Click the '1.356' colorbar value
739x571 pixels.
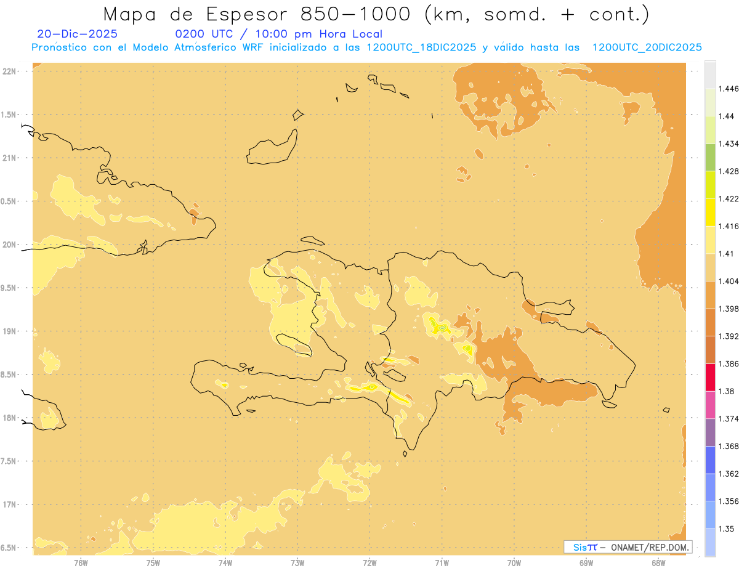(x=729, y=501)
